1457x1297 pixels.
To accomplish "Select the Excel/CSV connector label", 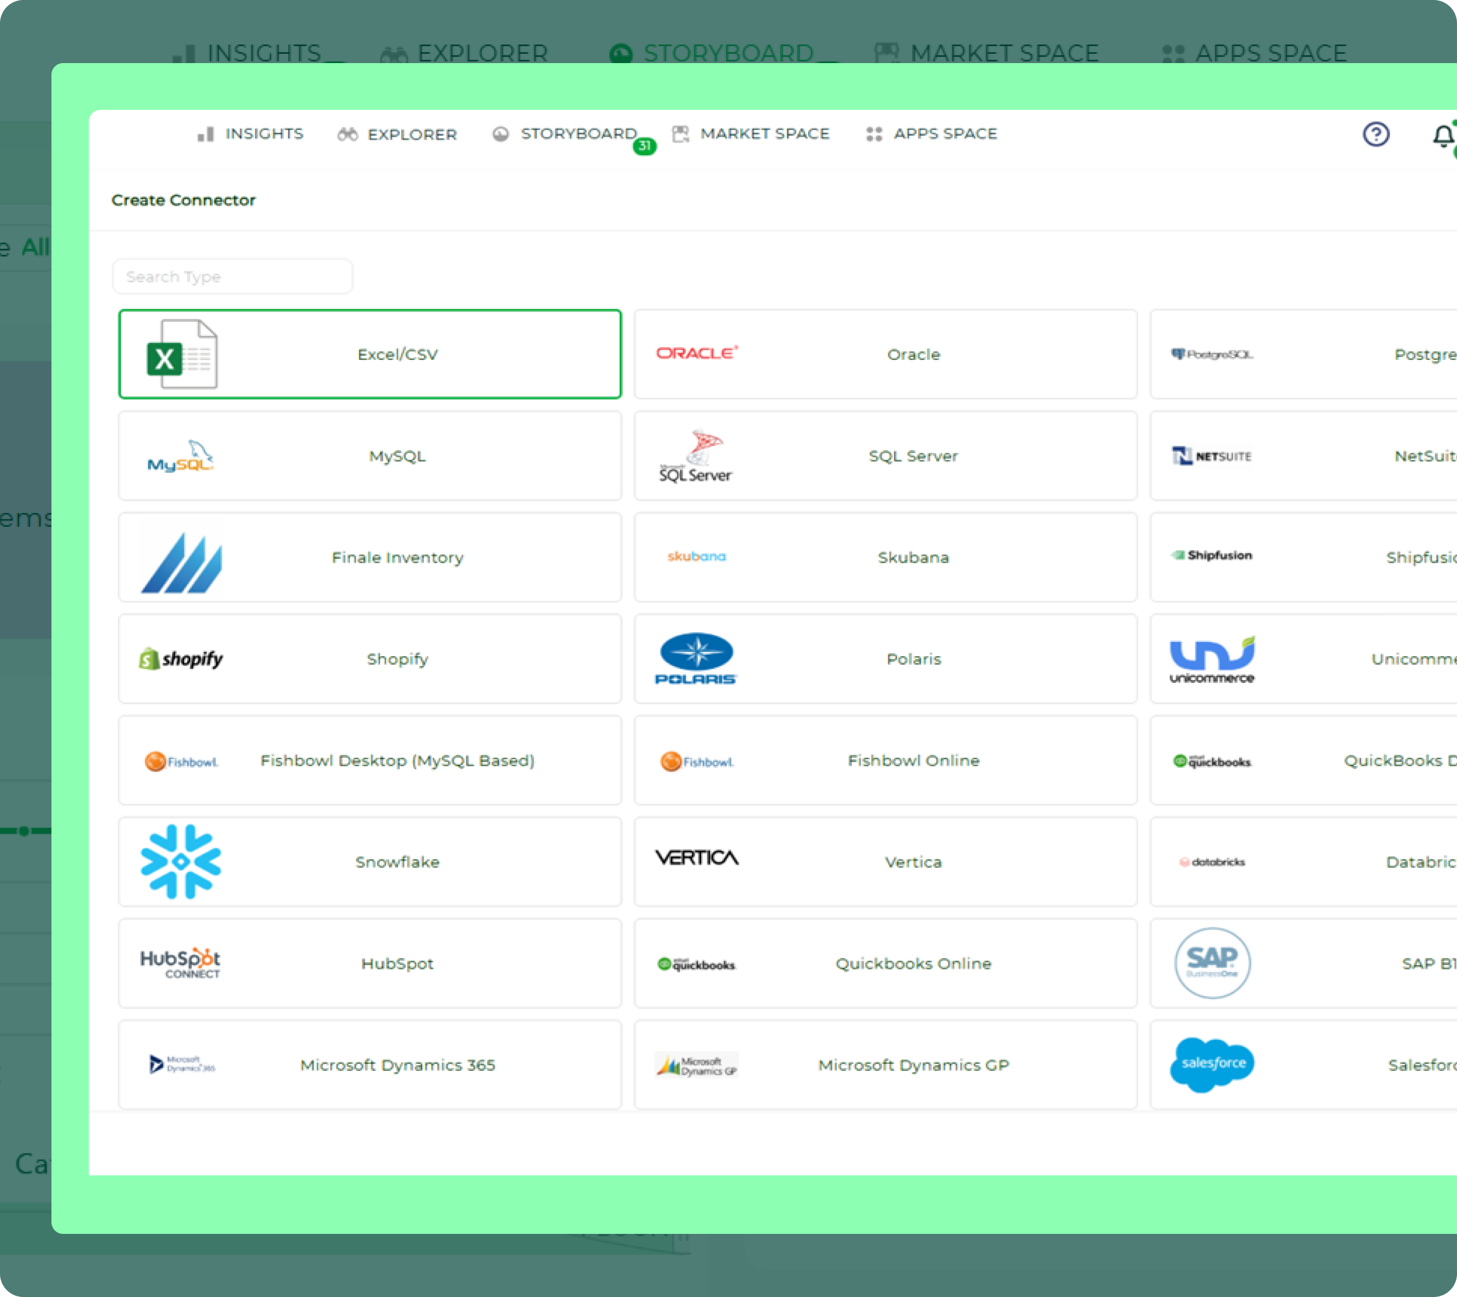I will click(x=397, y=354).
